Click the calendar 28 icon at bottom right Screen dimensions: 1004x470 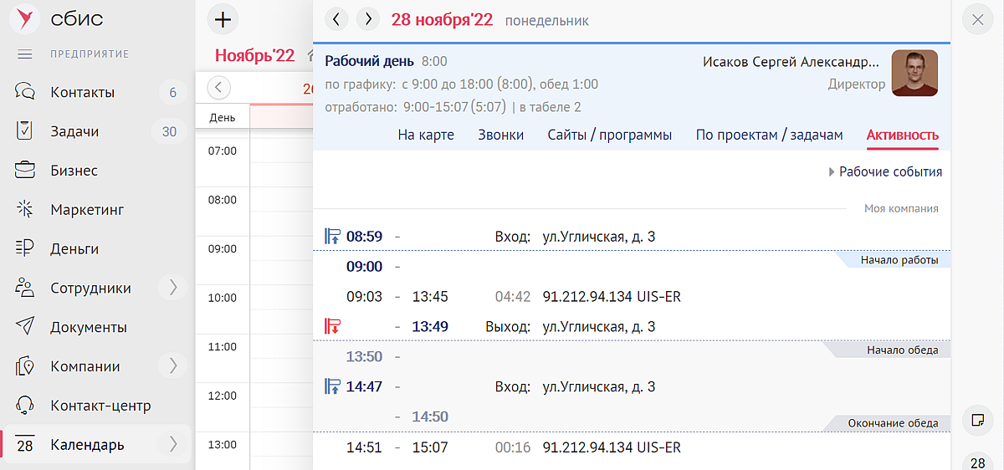point(977,462)
